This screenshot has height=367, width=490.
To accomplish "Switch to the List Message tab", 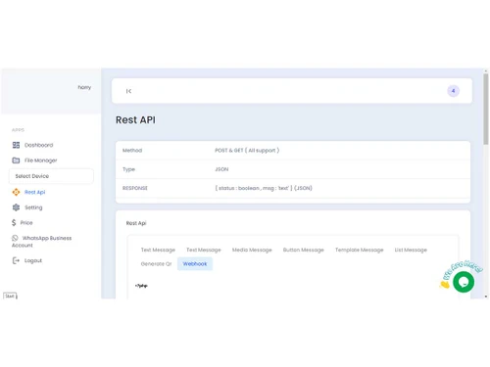I will (411, 250).
